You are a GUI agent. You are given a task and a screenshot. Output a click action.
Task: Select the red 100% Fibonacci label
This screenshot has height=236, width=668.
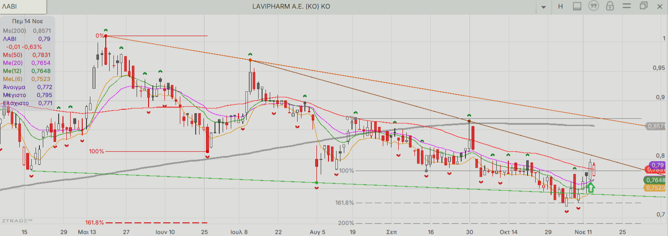[x=96, y=151]
